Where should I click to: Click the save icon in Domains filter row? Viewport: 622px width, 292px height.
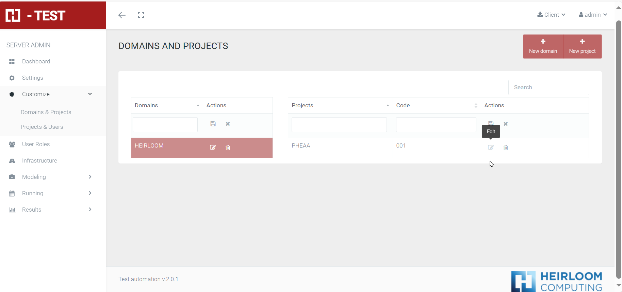tap(213, 124)
